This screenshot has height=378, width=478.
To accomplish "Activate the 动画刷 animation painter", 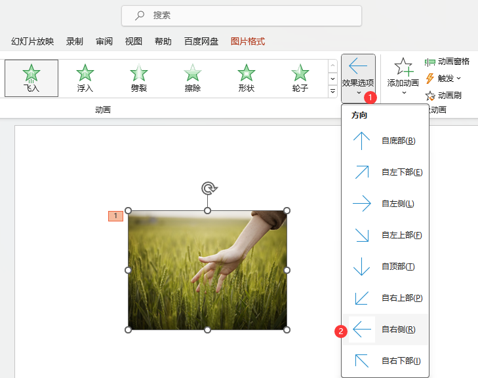I will tap(443, 96).
